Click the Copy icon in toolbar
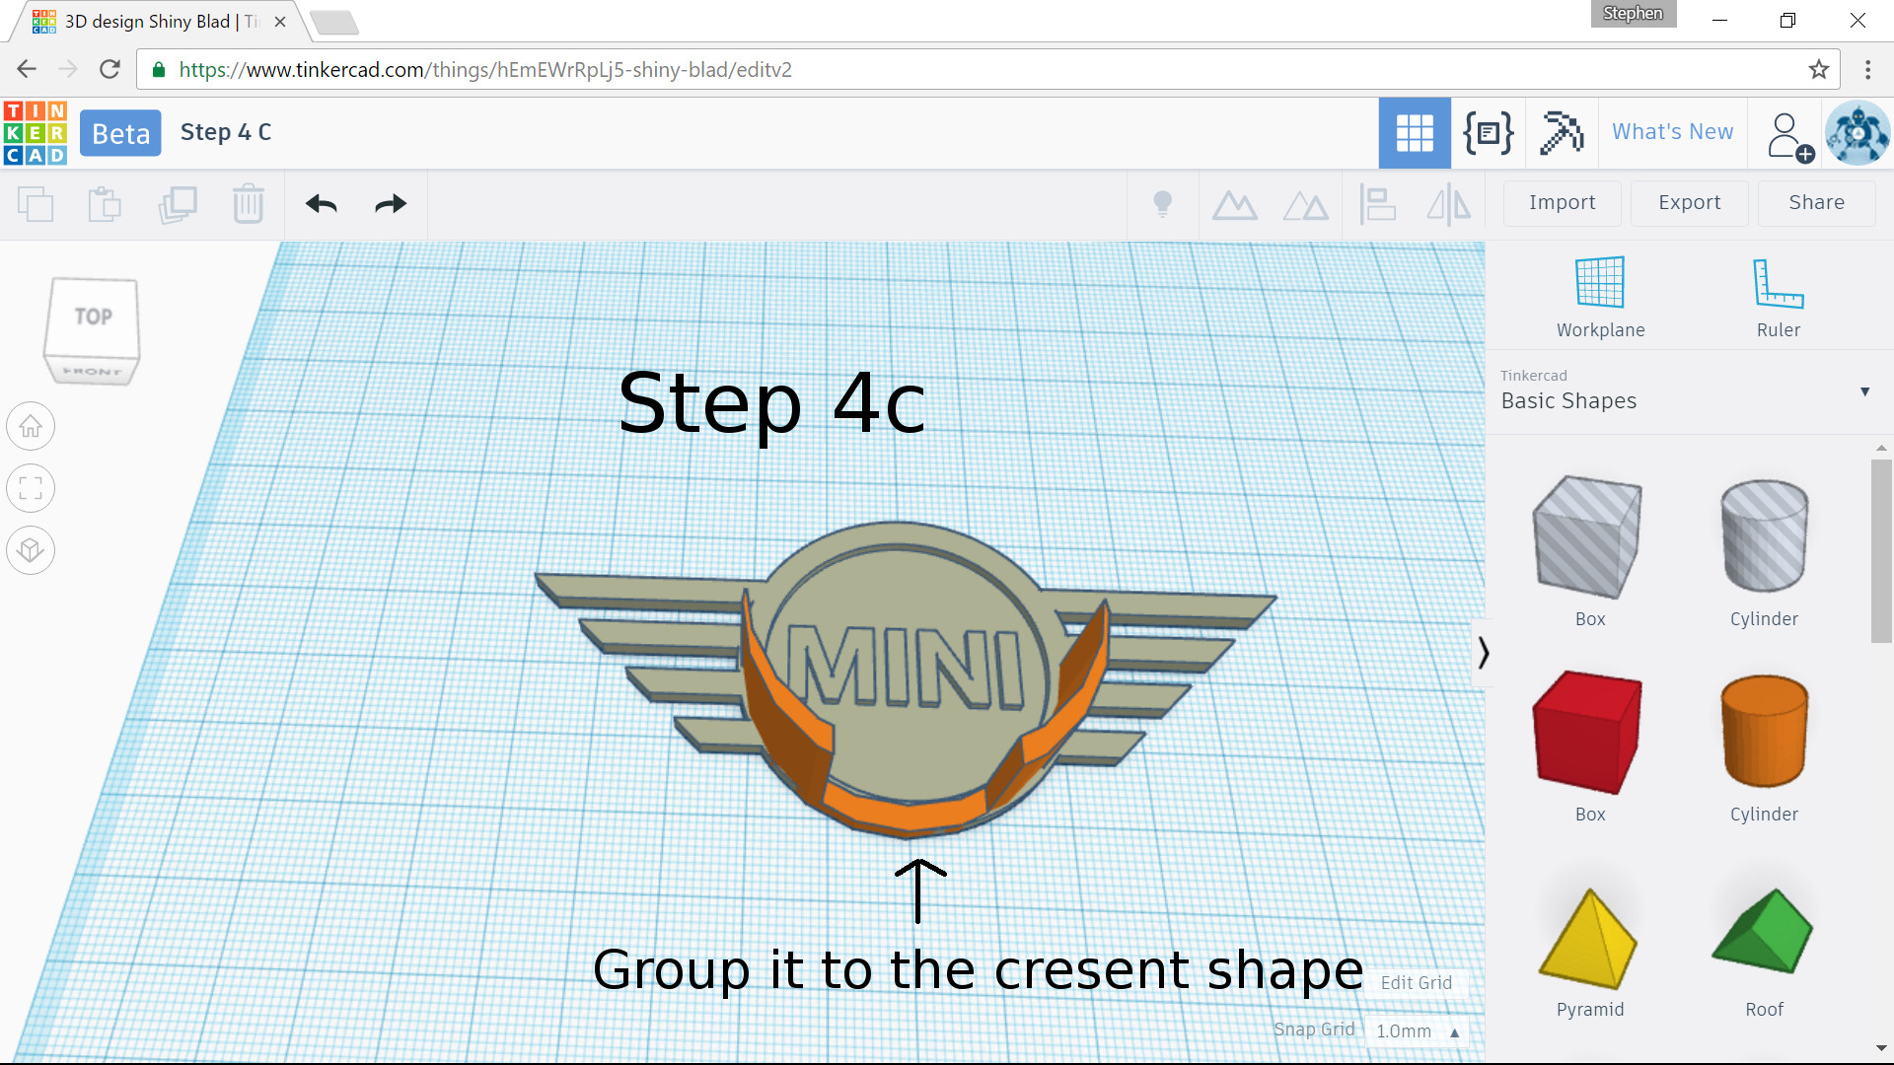The width and height of the screenshot is (1894, 1065). (36, 204)
